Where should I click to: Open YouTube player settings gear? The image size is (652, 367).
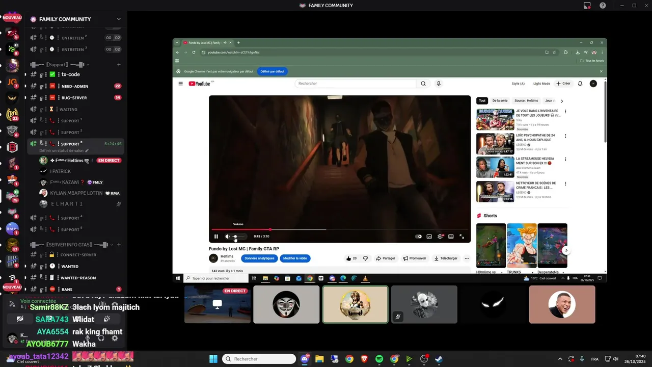440,237
